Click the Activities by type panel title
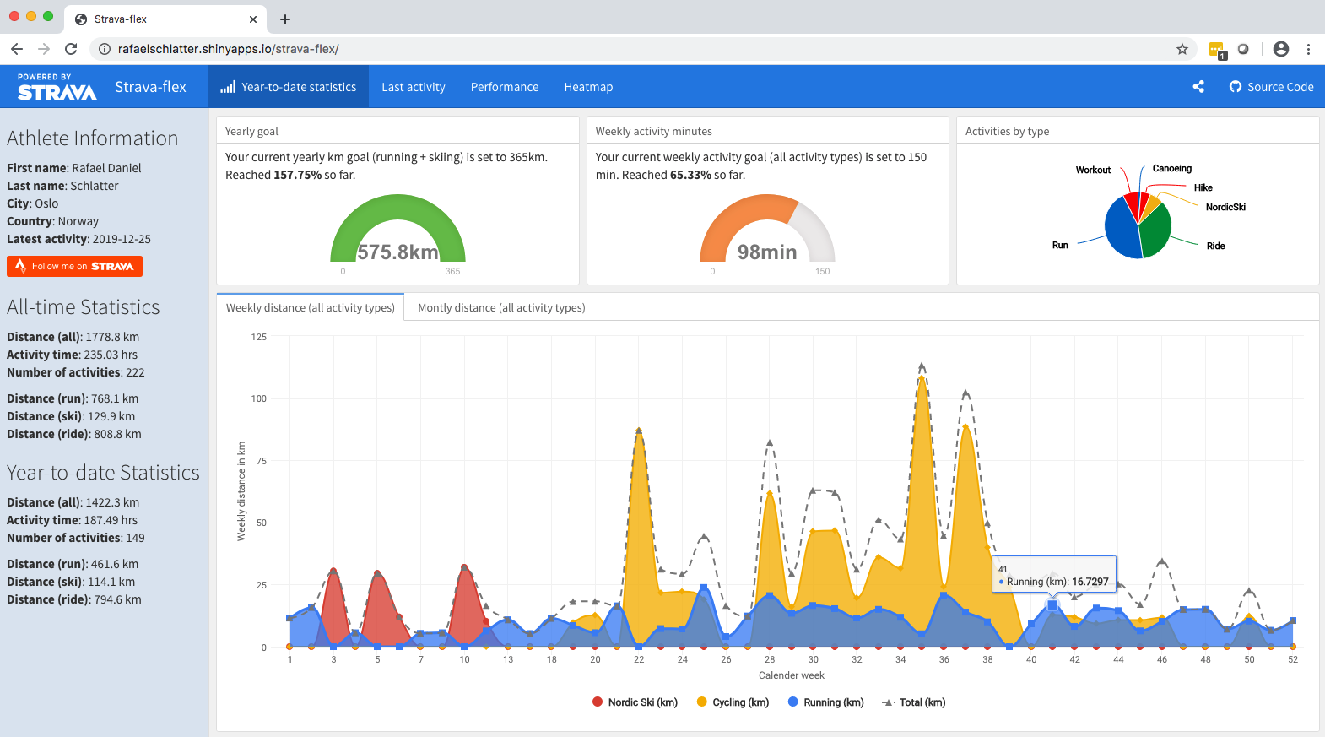This screenshot has width=1325, height=737. (x=1007, y=131)
